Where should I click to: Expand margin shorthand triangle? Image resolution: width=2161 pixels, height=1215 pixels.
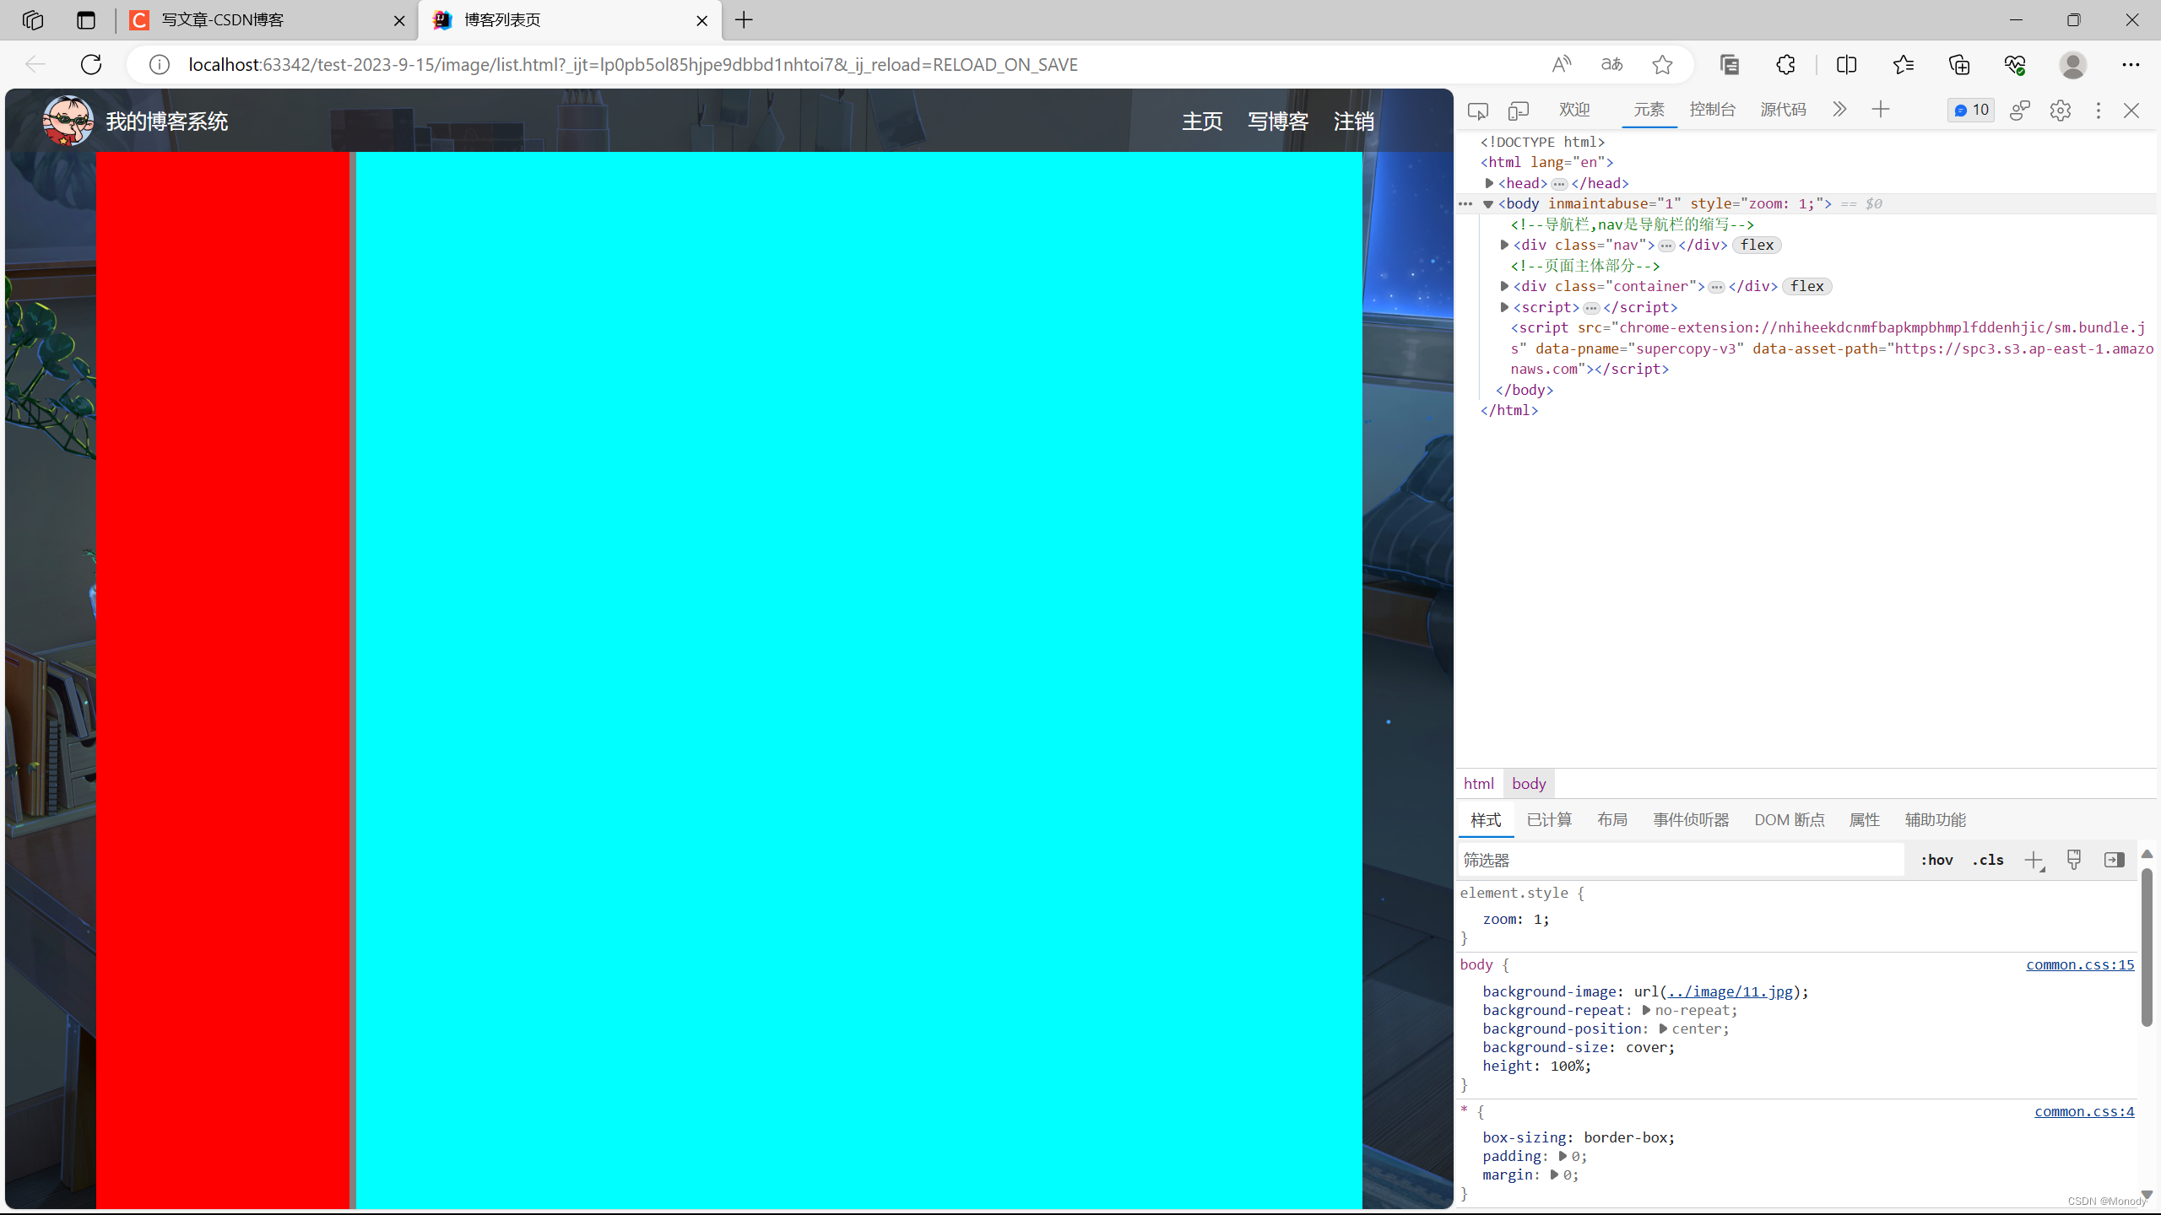(x=1554, y=1175)
